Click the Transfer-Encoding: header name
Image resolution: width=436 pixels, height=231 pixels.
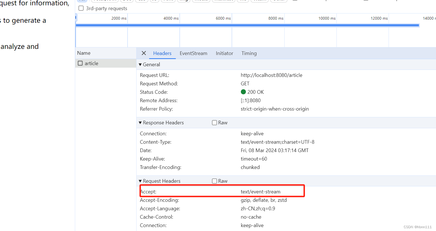pyautogui.click(x=161, y=167)
